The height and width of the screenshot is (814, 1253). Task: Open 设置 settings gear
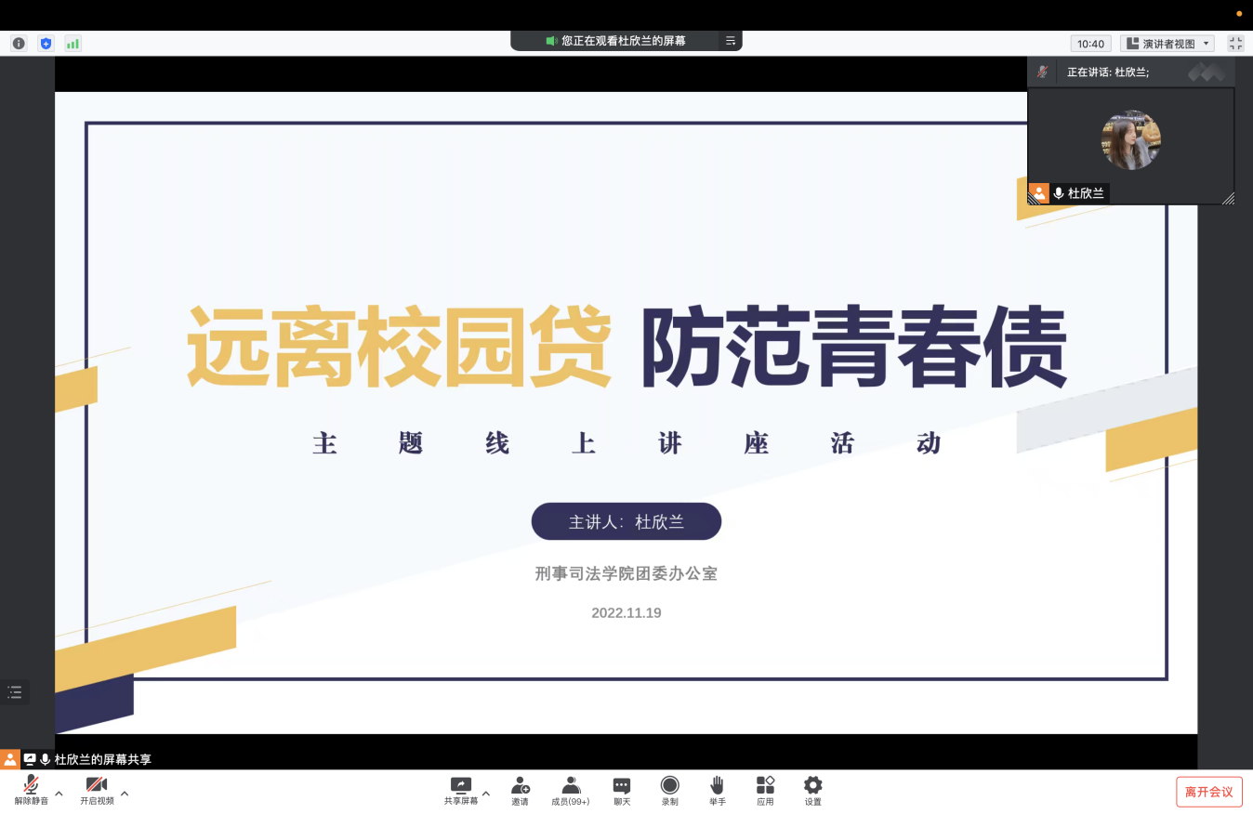click(x=813, y=786)
